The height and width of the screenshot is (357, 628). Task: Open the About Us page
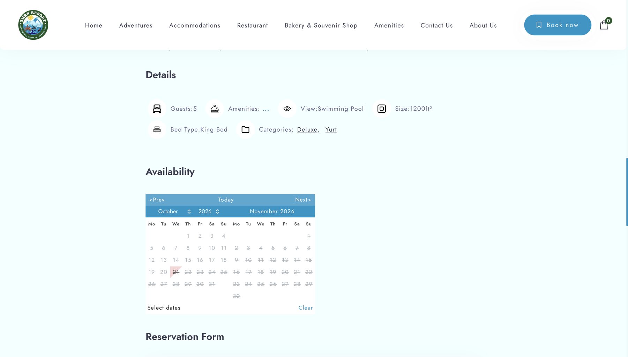tap(483, 25)
